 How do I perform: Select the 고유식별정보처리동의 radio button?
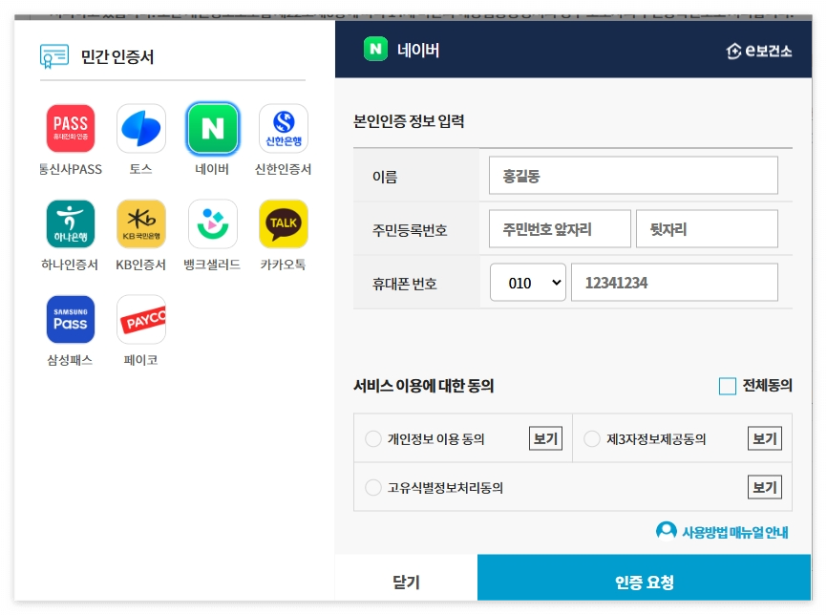tap(372, 487)
